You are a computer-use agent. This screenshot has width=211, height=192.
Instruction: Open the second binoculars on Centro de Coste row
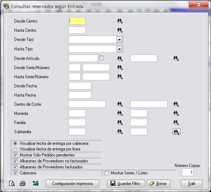176,104
